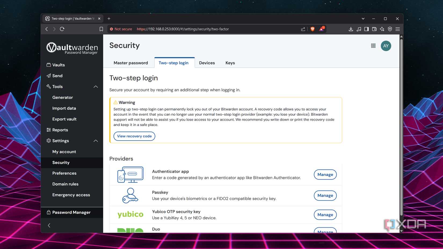The width and height of the screenshot is (443, 249).
Task: Open the Brave Shields lion icon
Action: coord(313,29)
